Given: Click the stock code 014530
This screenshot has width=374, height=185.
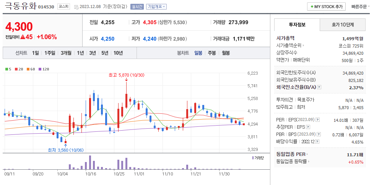Looking at the screenshot, I should coord(46,7).
